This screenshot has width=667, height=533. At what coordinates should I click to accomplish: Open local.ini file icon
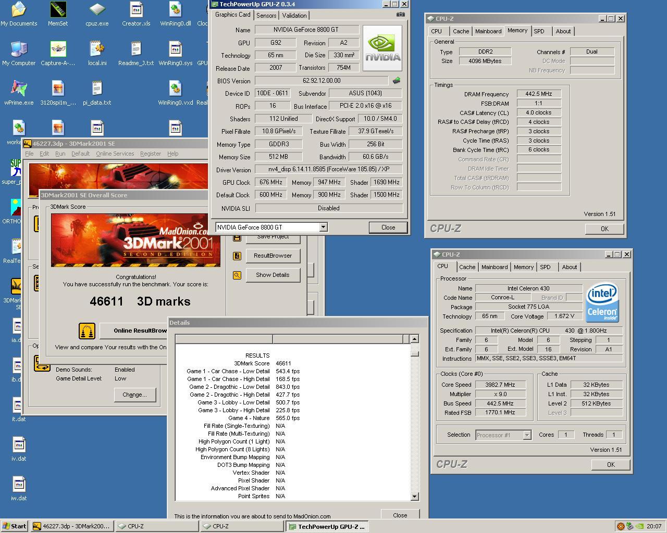click(x=97, y=54)
